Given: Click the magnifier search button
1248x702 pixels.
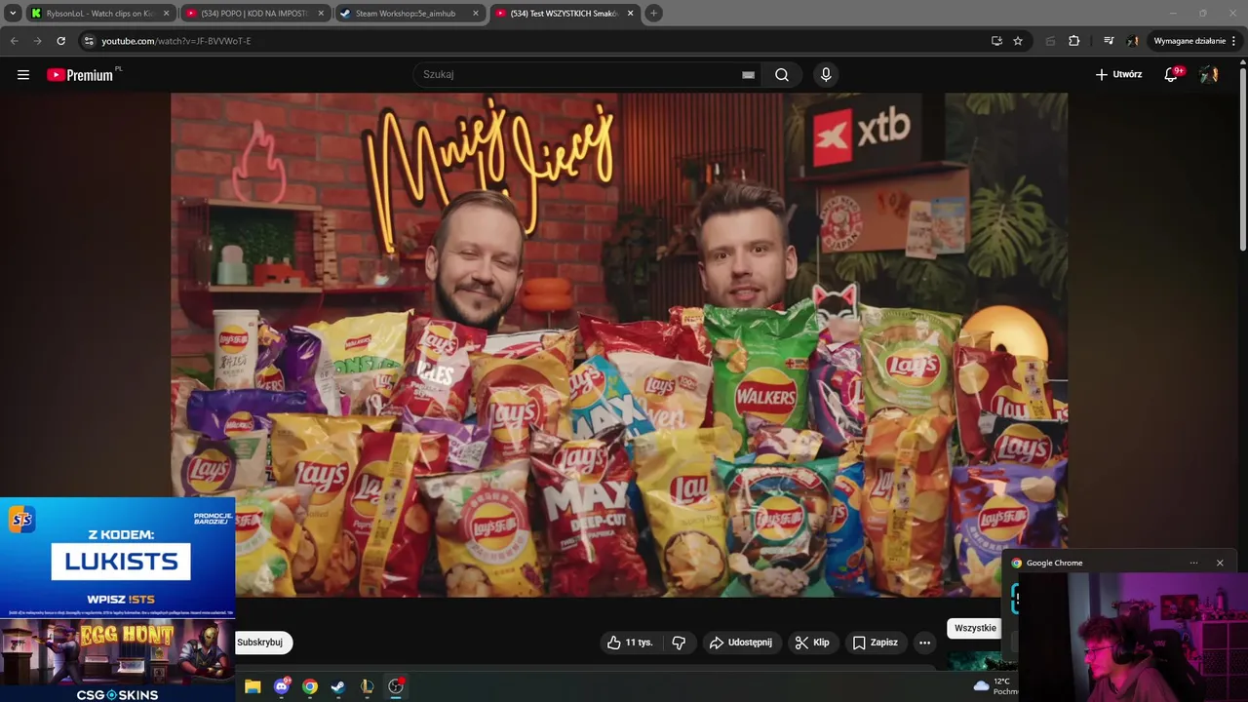Looking at the screenshot, I should tap(782, 74).
